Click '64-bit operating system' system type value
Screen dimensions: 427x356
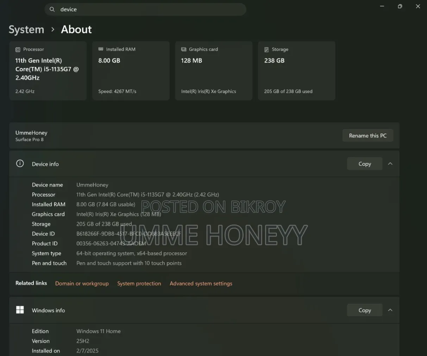pos(132,253)
